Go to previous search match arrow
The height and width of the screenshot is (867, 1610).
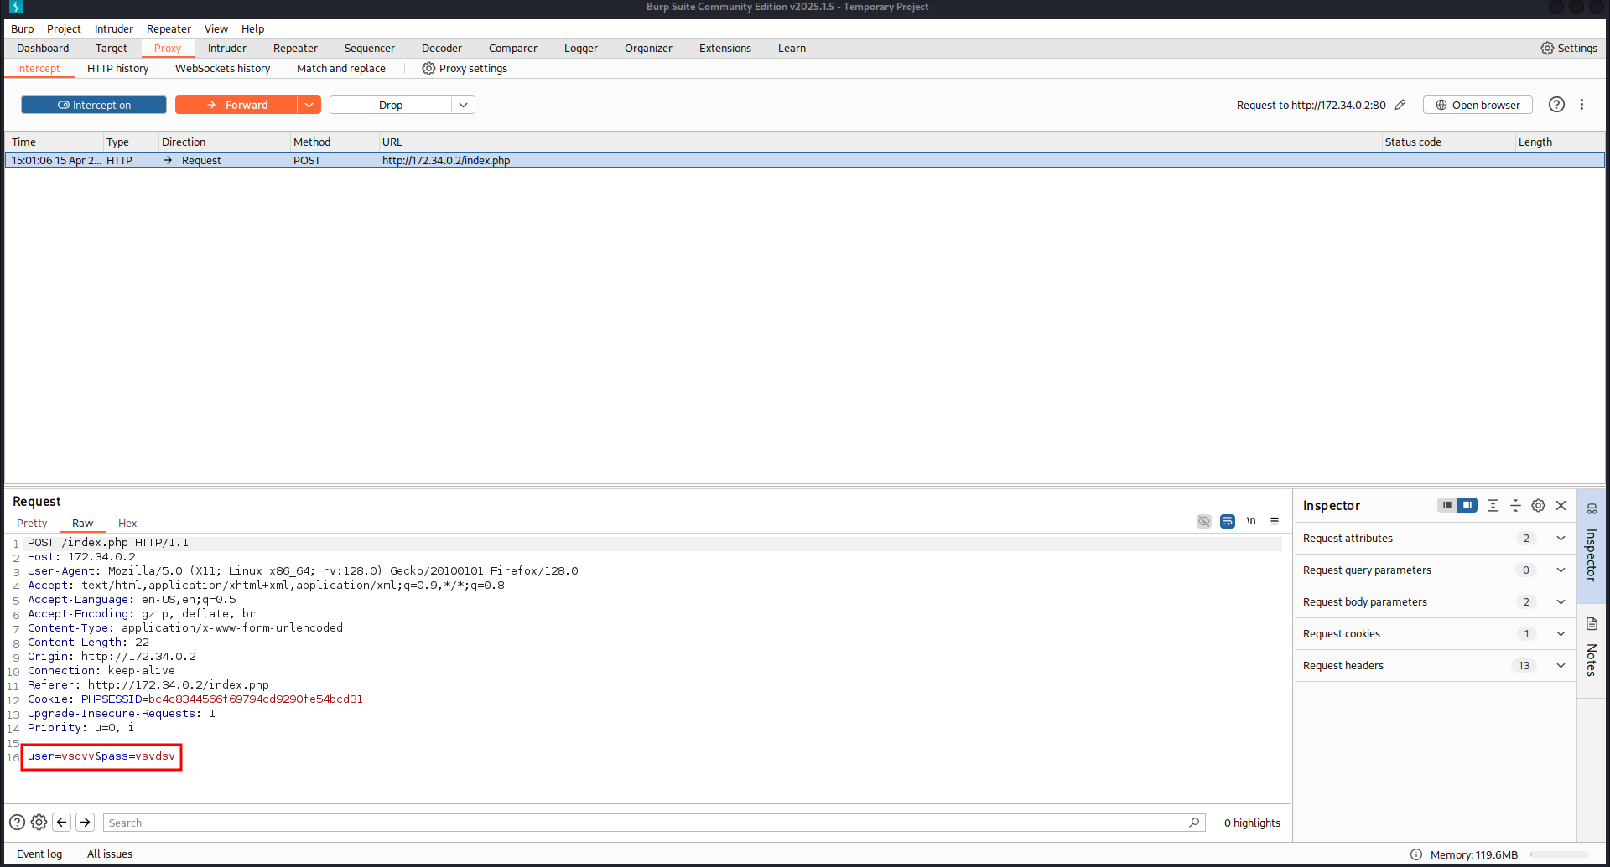point(62,823)
